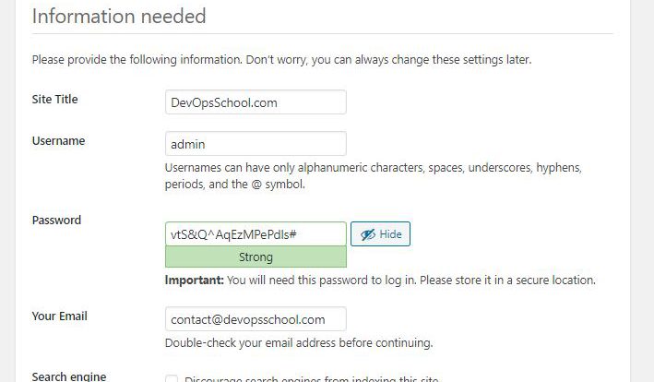
Task: Click into the Username field showing admin
Action: click(x=256, y=144)
